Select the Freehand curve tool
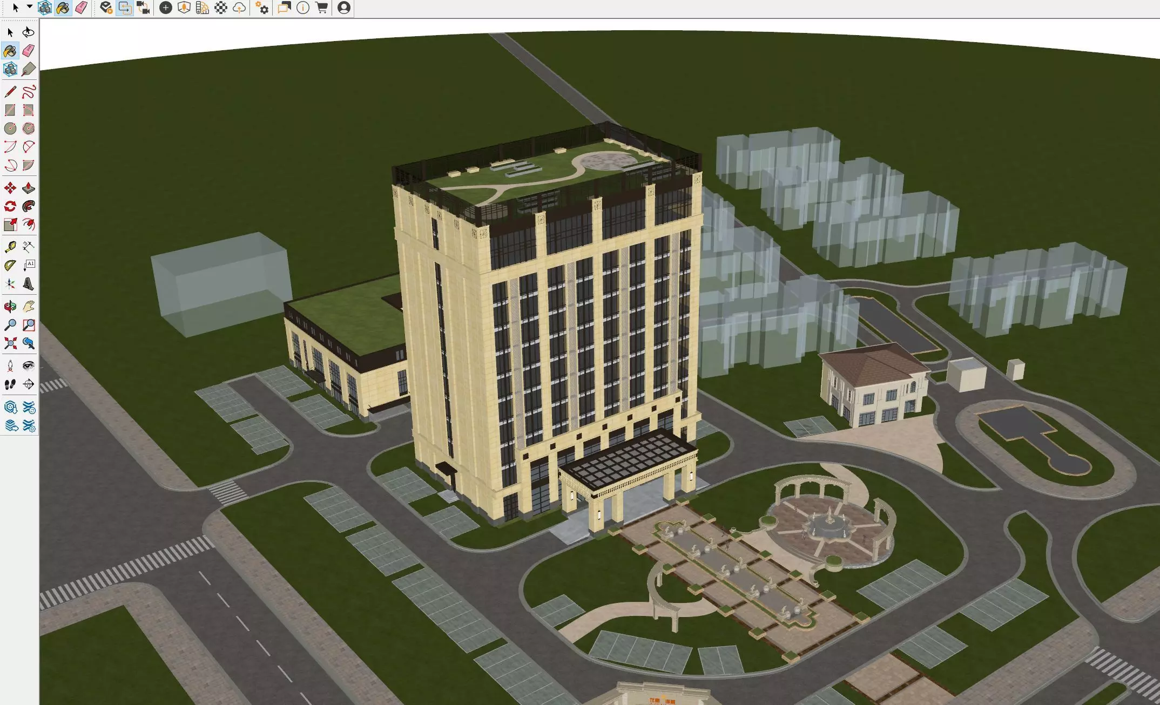 pyautogui.click(x=29, y=92)
